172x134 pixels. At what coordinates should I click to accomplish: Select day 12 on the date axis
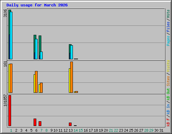click(66, 130)
